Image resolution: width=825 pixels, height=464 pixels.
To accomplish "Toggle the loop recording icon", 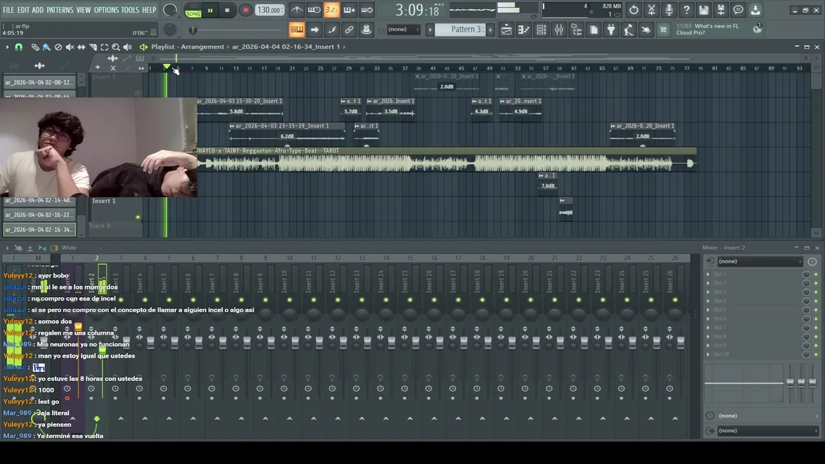I will coord(366,10).
